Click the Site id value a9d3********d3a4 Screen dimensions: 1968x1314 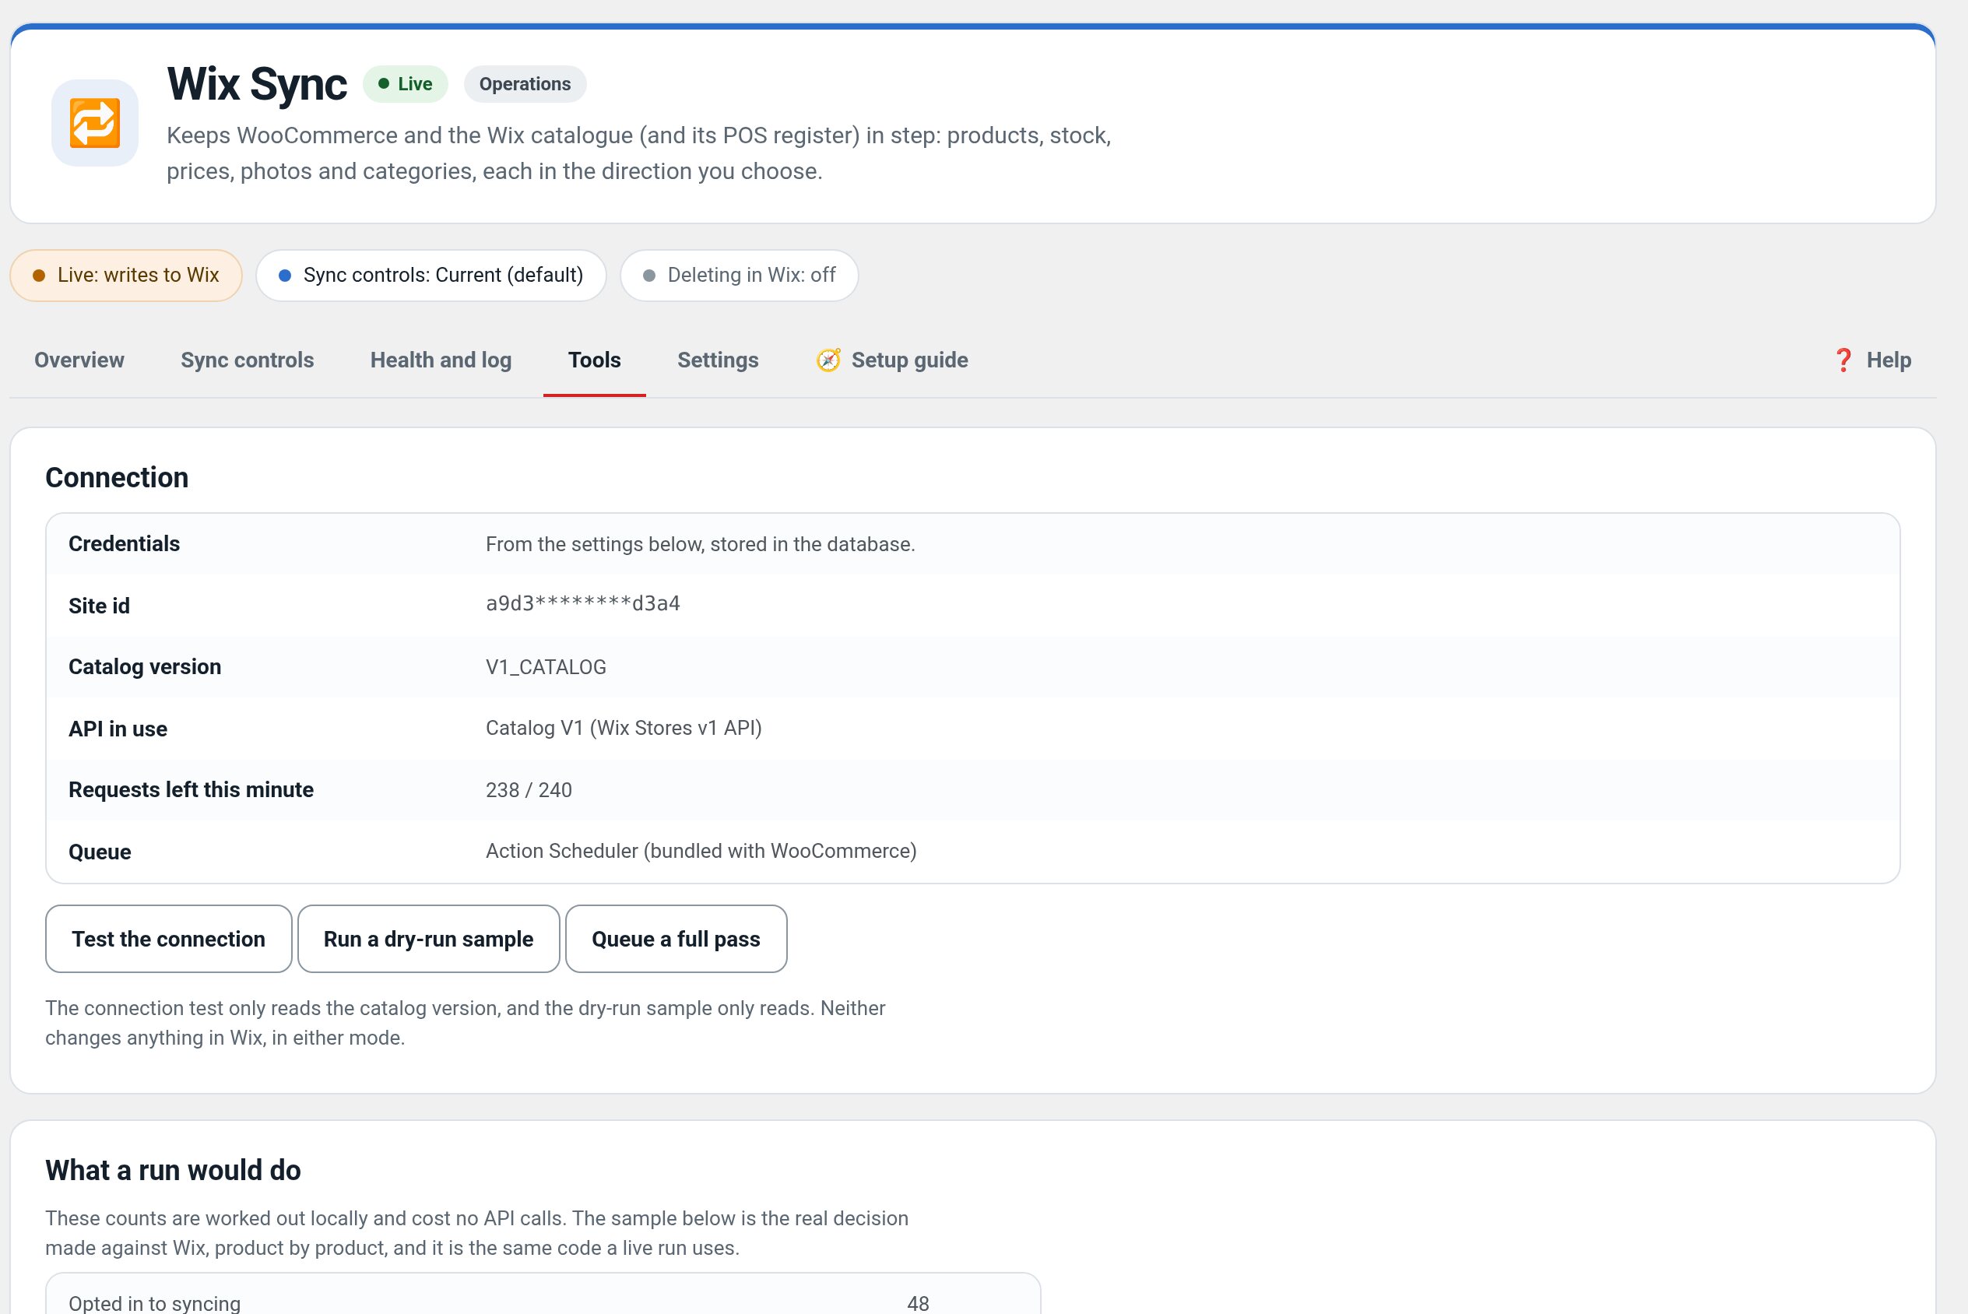click(x=582, y=603)
